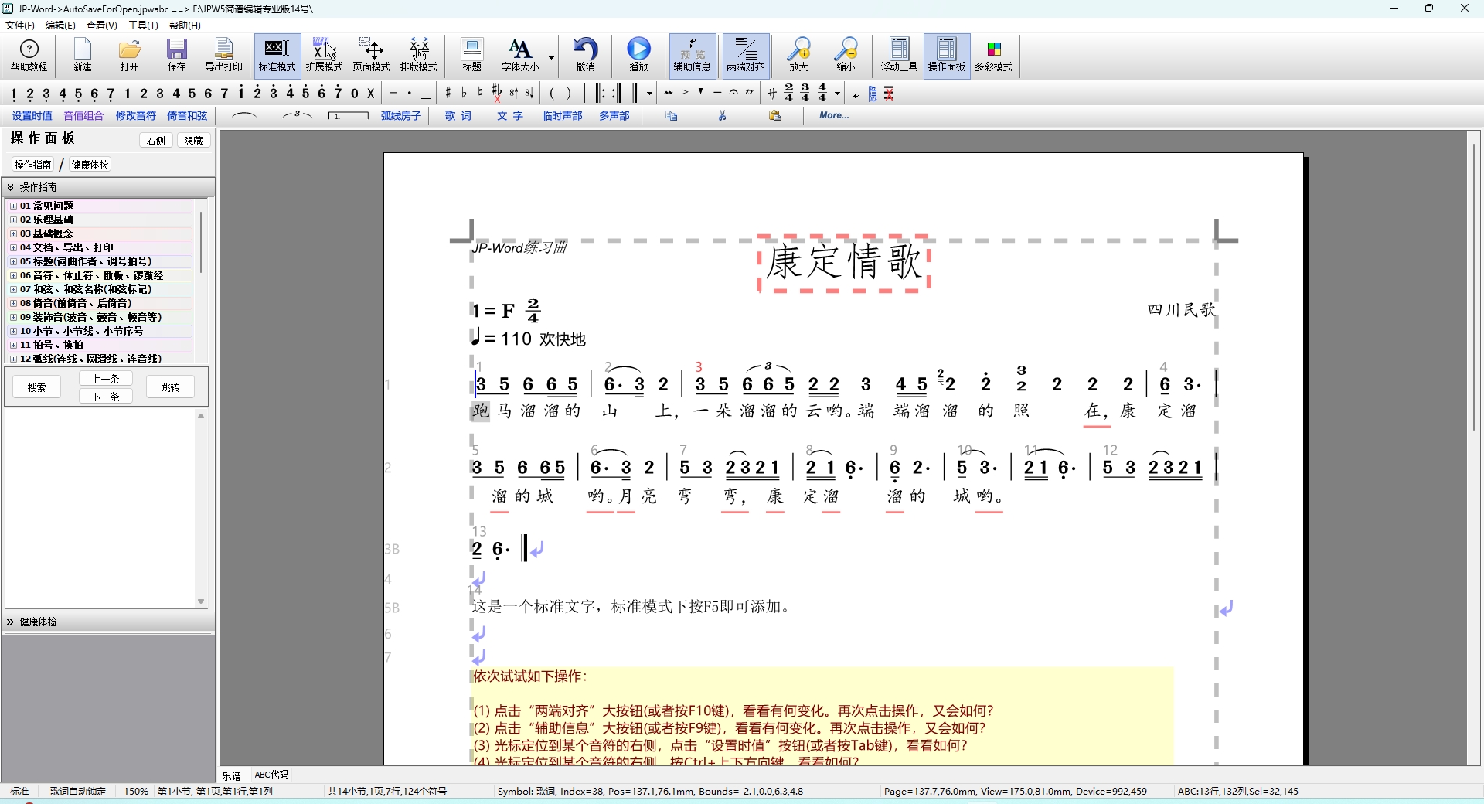Expand tree item 02 乐理基础
The image size is (1484, 804).
pyautogui.click(x=13, y=220)
